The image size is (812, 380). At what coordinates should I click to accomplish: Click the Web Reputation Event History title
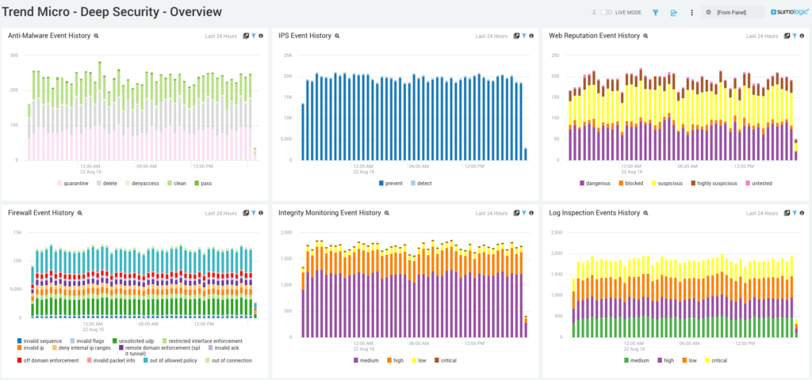tap(594, 36)
